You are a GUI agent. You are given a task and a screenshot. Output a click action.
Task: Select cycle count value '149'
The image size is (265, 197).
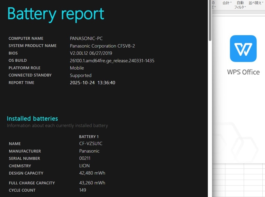(83, 190)
